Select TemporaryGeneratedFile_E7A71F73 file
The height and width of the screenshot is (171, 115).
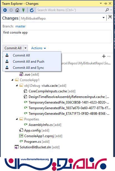click(x=69, y=114)
